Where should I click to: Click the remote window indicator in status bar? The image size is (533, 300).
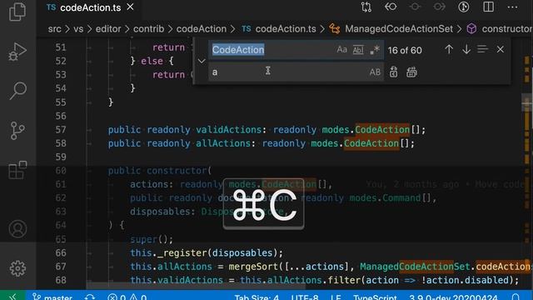tap(12, 296)
